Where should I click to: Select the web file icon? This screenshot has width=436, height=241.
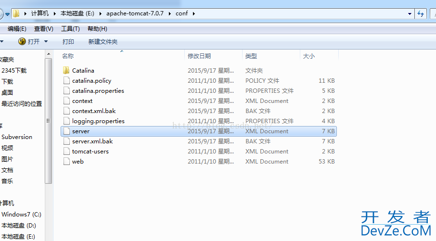pyautogui.click(x=66, y=162)
